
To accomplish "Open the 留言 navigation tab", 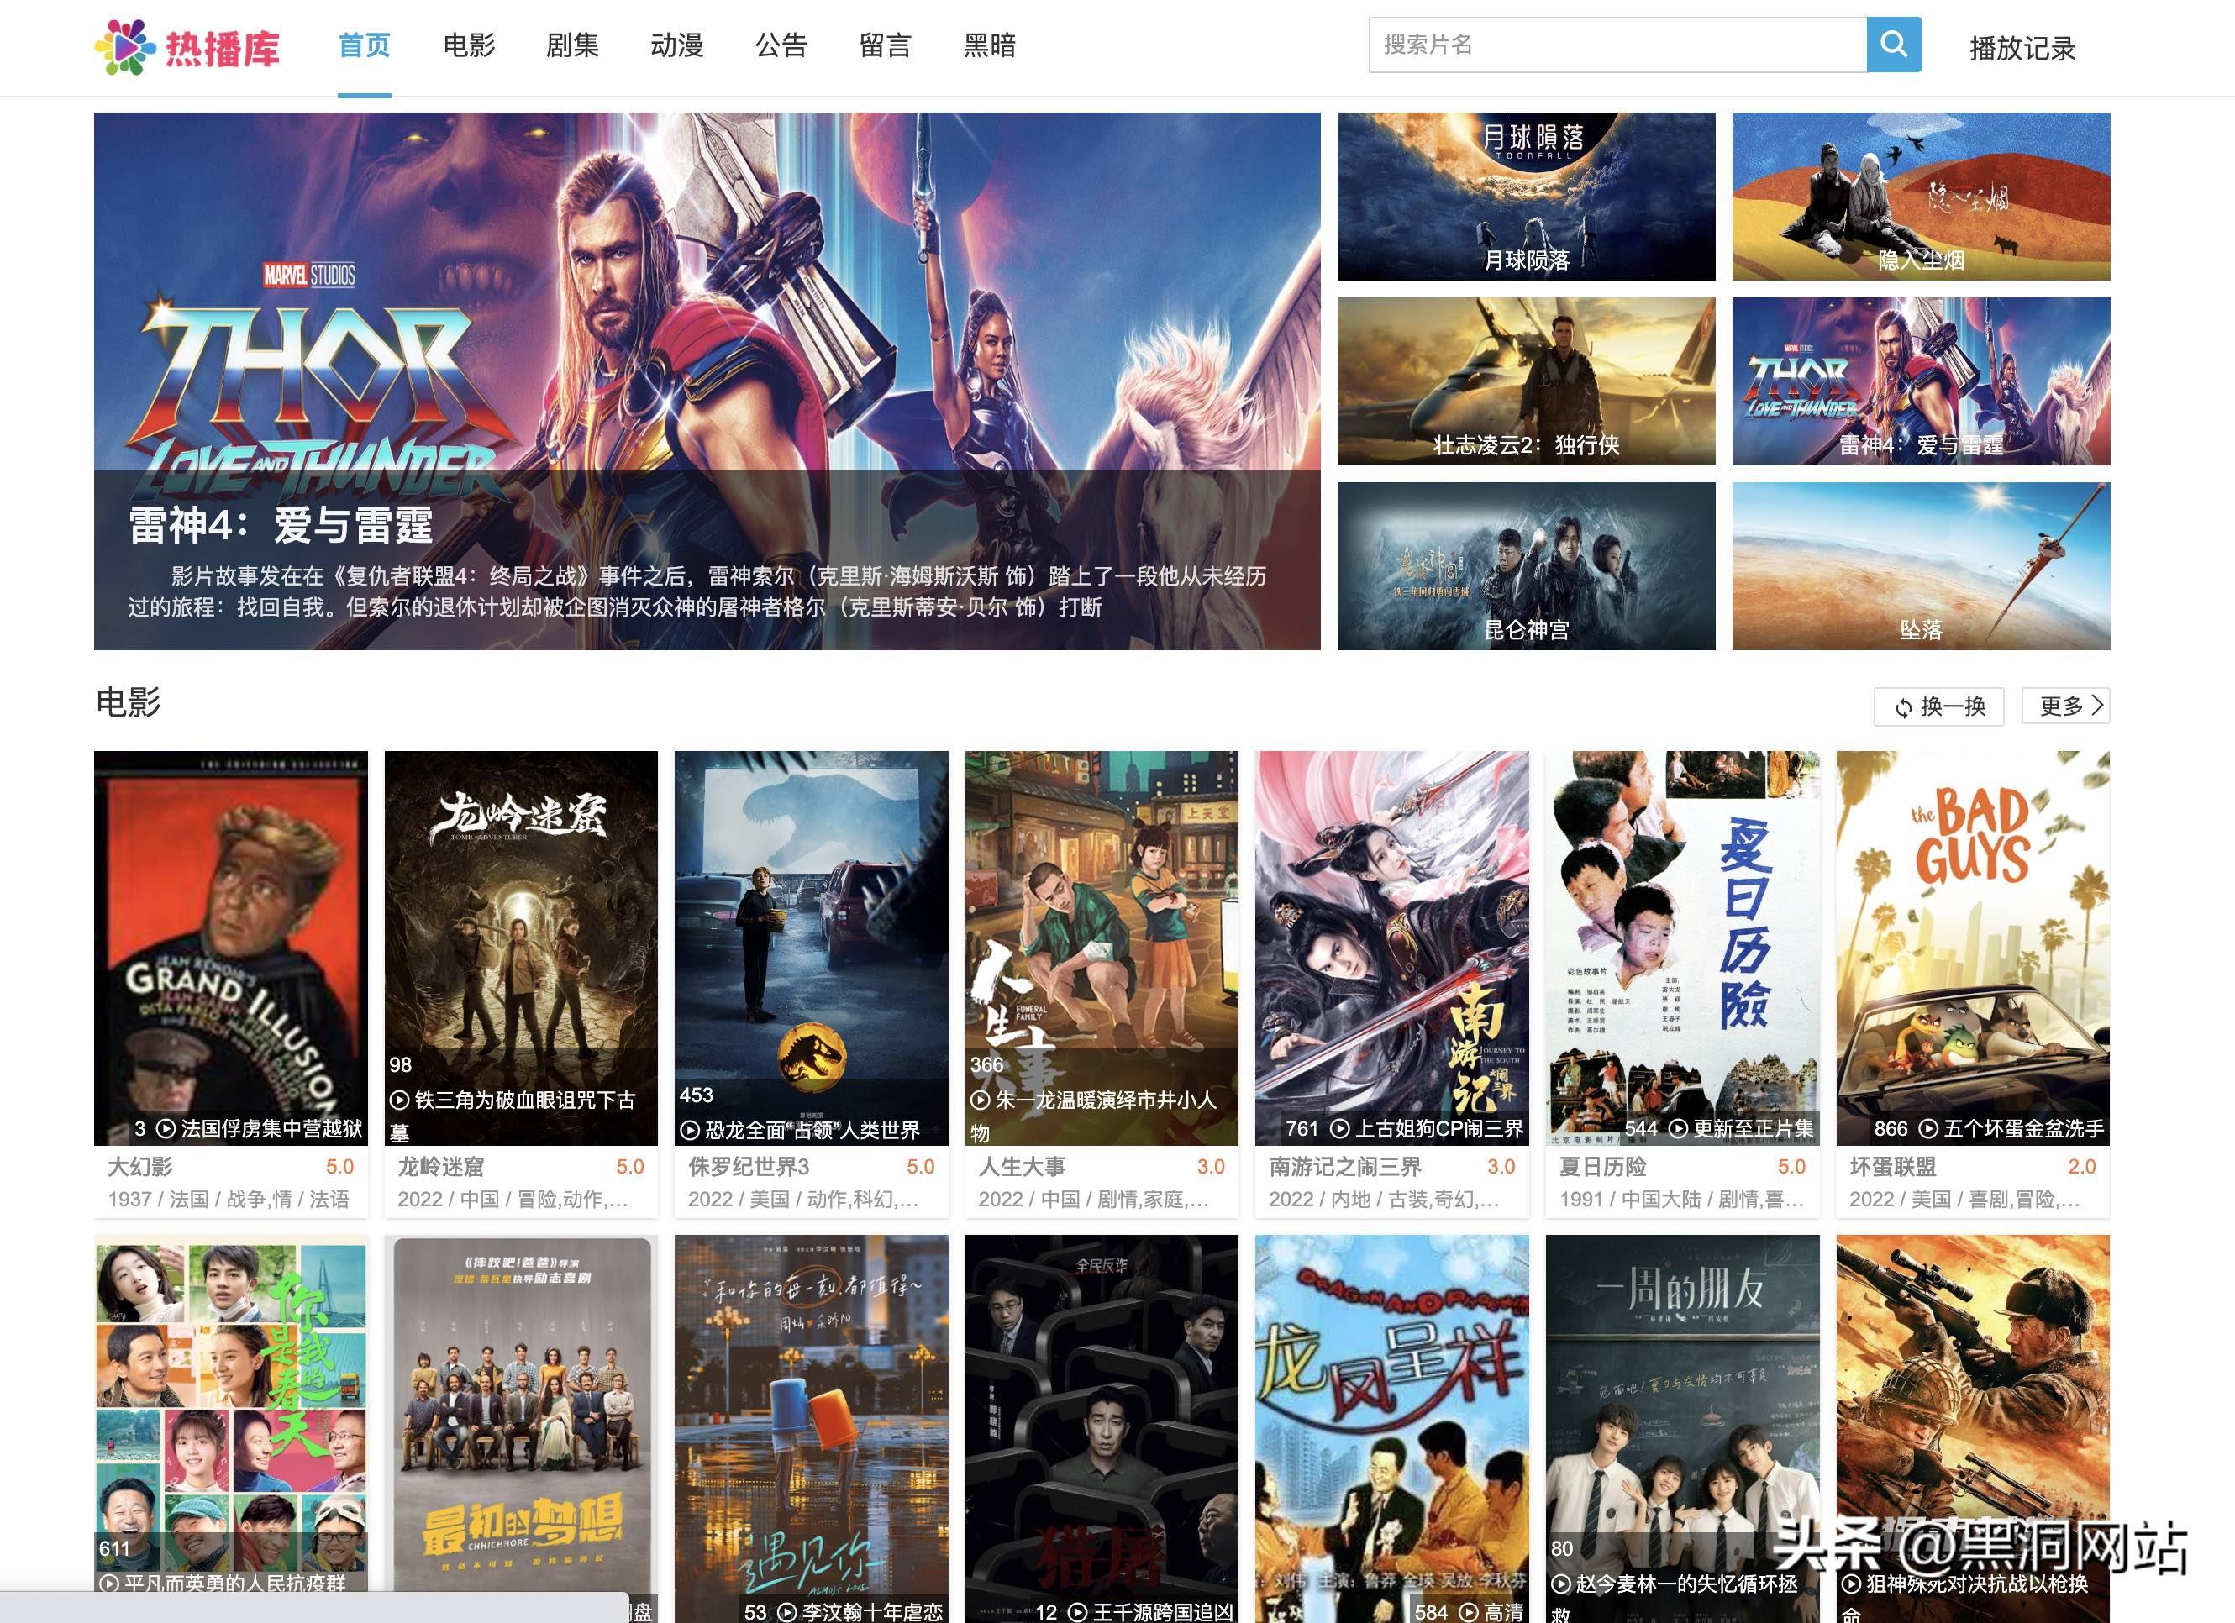I will point(885,45).
